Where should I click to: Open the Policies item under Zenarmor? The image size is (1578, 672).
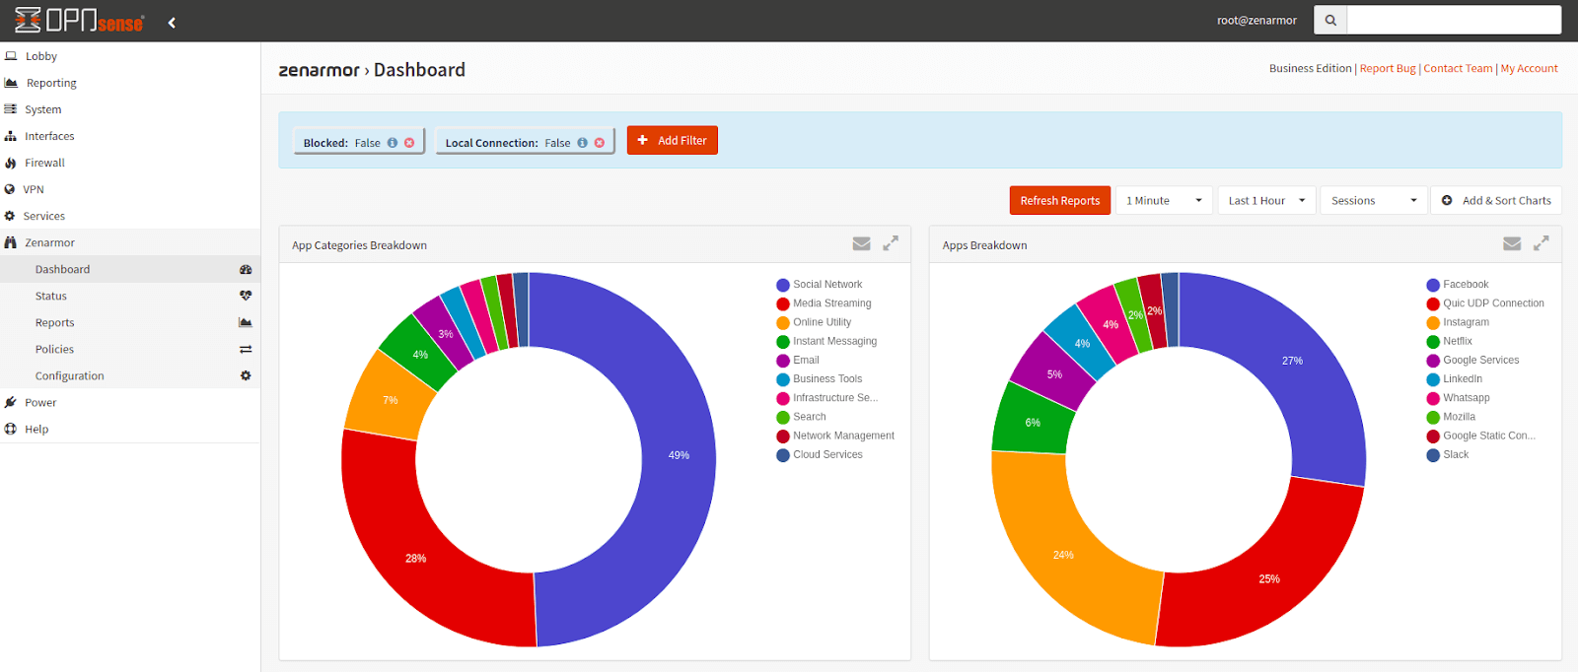(x=54, y=350)
